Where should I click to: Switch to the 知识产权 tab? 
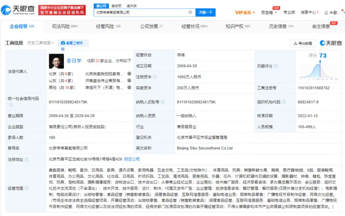(x=238, y=26)
